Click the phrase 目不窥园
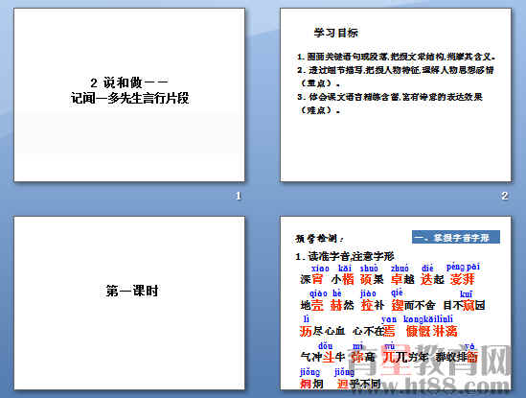This screenshot has width=526, height=398. (x=465, y=305)
